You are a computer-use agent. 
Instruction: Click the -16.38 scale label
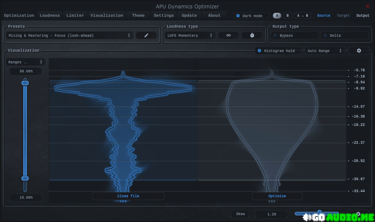(358, 116)
